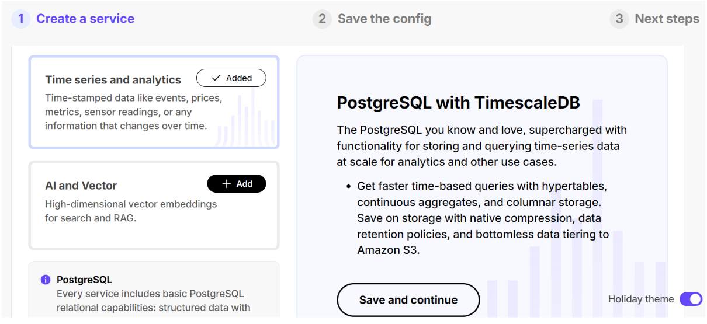Jump to the Next steps stage
The height and width of the screenshot is (324, 707).
[x=667, y=19]
